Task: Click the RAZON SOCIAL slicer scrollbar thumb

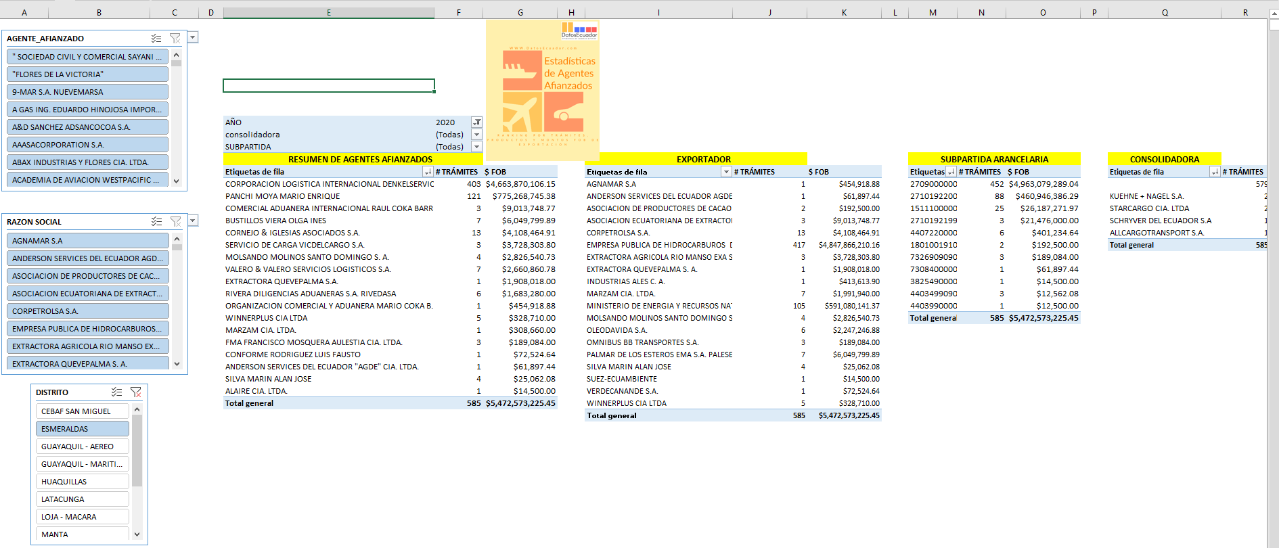Action: (177, 247)
